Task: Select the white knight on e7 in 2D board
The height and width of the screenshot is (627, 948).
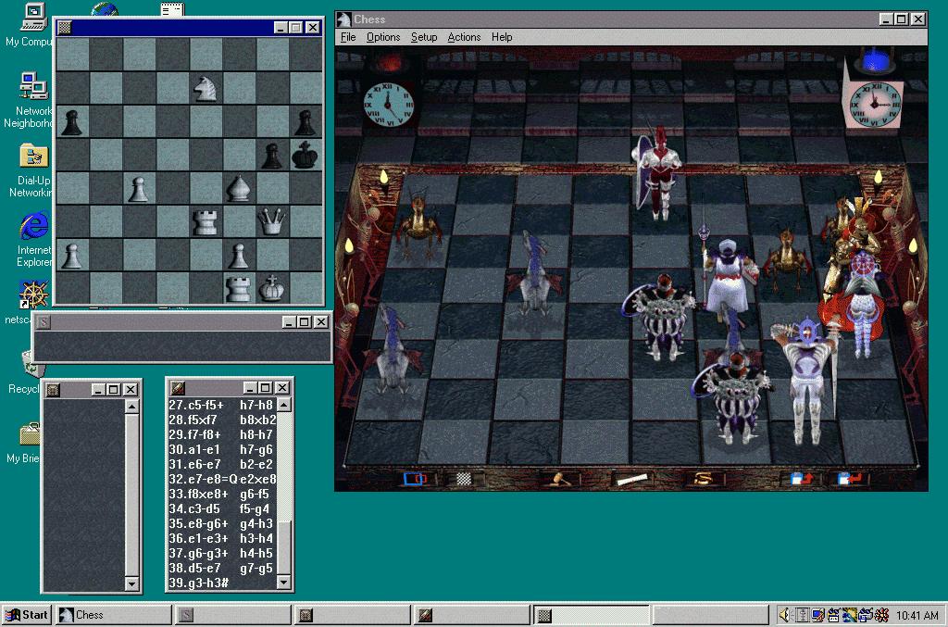Action: (x=205, y=88)
